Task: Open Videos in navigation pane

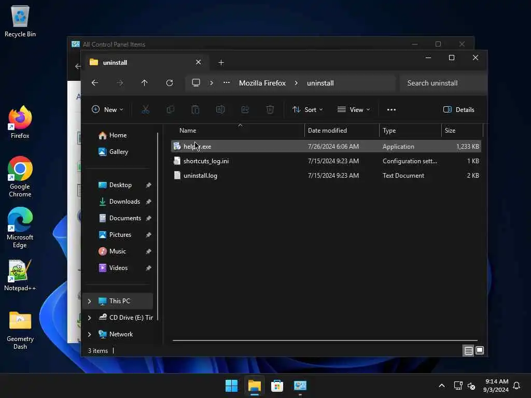Action: [x=118, y=268]
